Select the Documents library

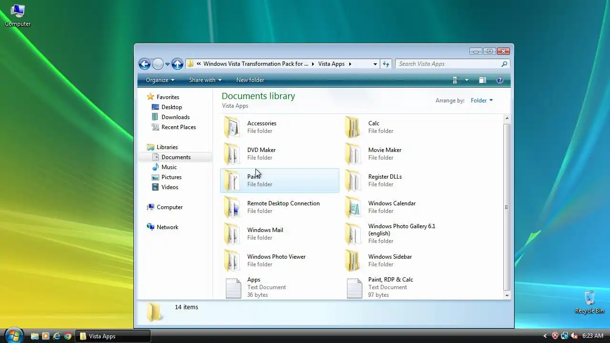coord(175,157)
